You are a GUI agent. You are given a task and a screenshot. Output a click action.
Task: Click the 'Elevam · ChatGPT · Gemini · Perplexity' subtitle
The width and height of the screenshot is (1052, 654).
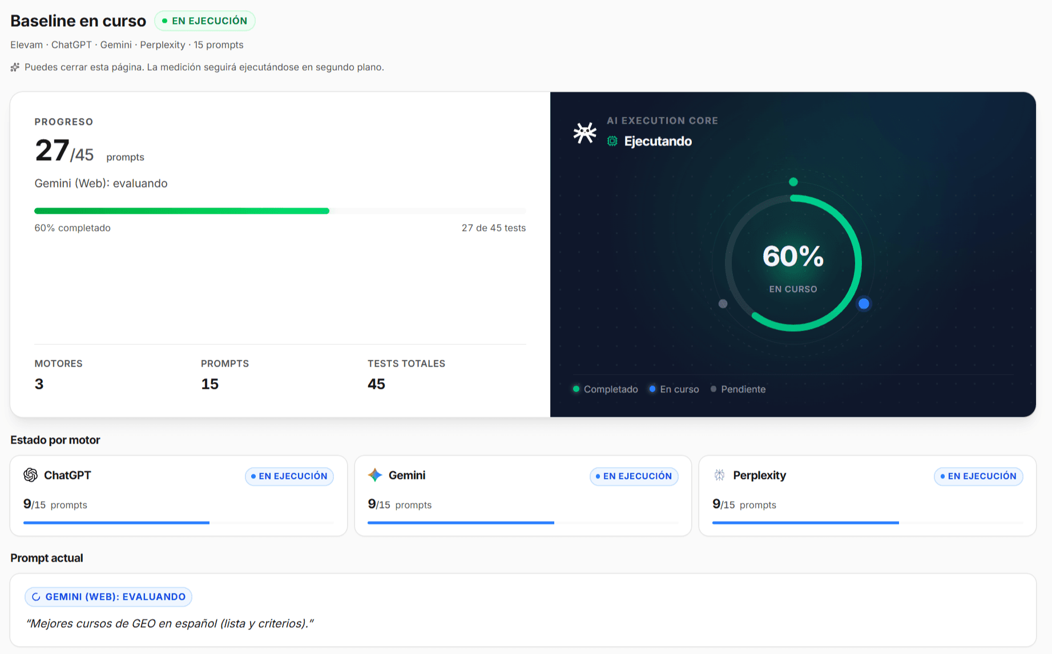[x=127, y=45]
